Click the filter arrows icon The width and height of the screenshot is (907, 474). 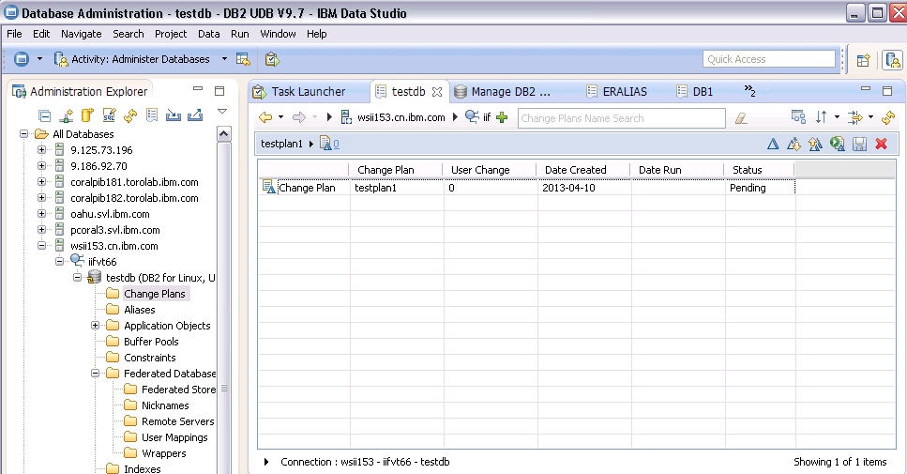pos(854,117)
